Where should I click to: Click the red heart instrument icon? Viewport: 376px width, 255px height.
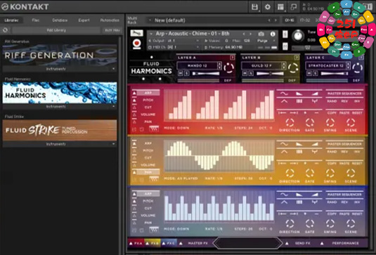point(137,44)
